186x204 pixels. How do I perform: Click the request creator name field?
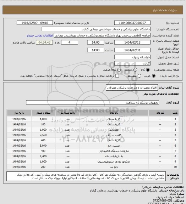[102, 35]
